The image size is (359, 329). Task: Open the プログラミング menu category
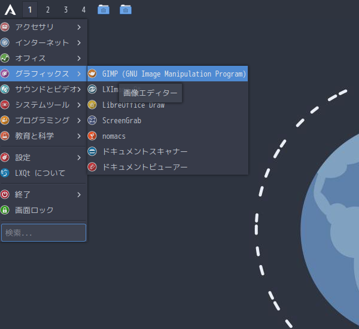pos(43,120)
